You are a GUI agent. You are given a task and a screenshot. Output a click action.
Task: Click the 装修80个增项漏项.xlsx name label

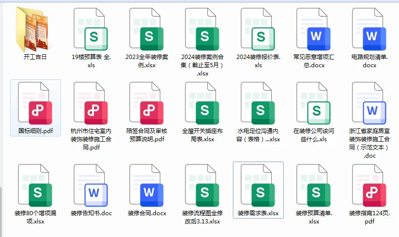pyautogui.click(x=35, y=217)
